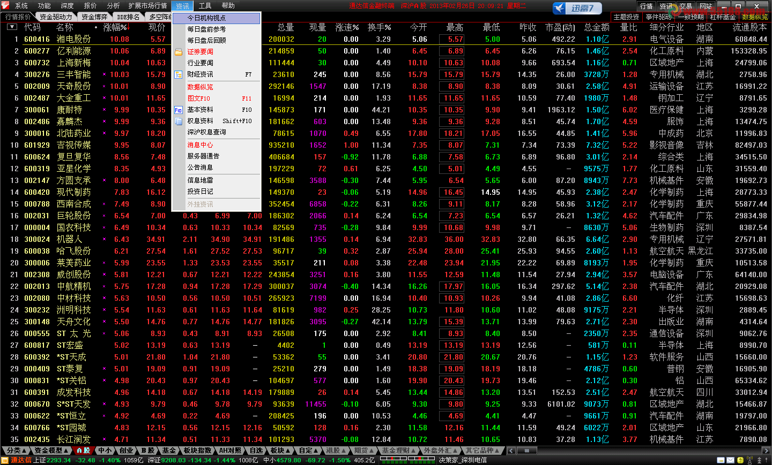Expand the 其它品种 tab menu
Viewport: 772px width, 465px height.
coord(482,451)
